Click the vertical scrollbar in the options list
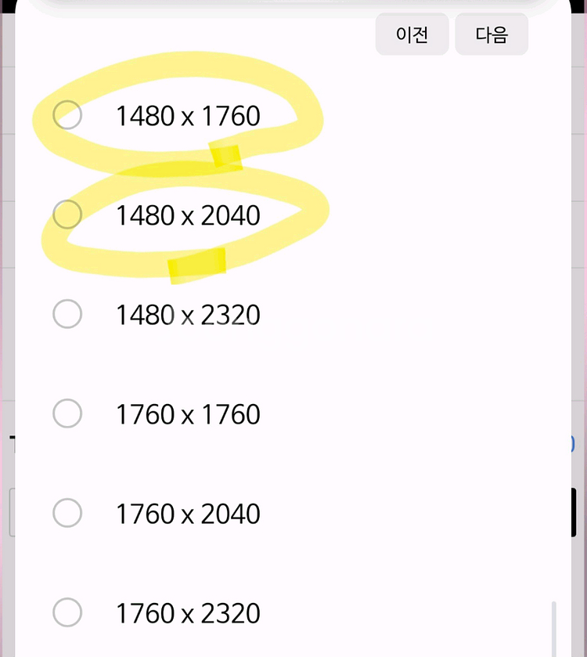The height and width of the screenshot is (657, 587). coord(553,629)
